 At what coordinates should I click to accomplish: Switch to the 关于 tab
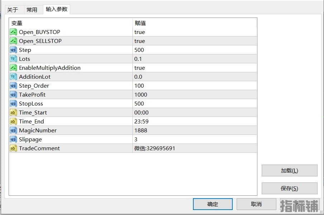13,10
